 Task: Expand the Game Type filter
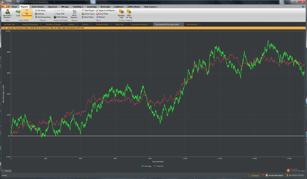click(89, 14)
